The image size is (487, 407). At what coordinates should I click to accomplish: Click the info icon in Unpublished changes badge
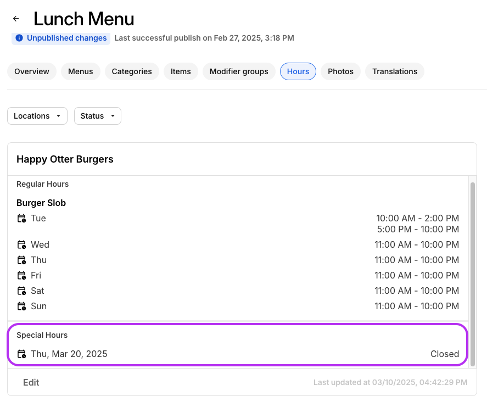[x=19, y=38]
